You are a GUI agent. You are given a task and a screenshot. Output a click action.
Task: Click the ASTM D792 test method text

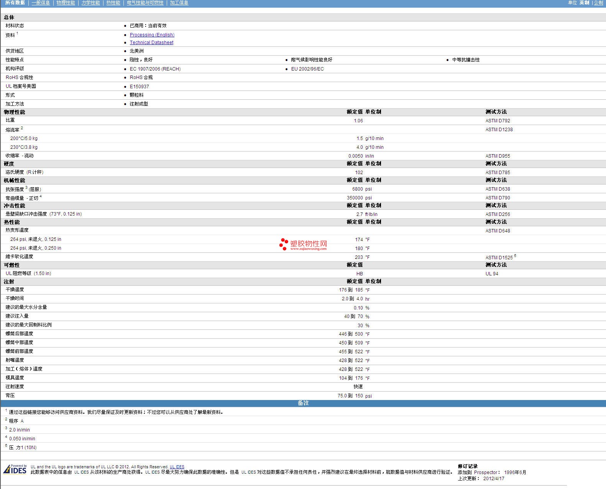[x=498, y=121]
